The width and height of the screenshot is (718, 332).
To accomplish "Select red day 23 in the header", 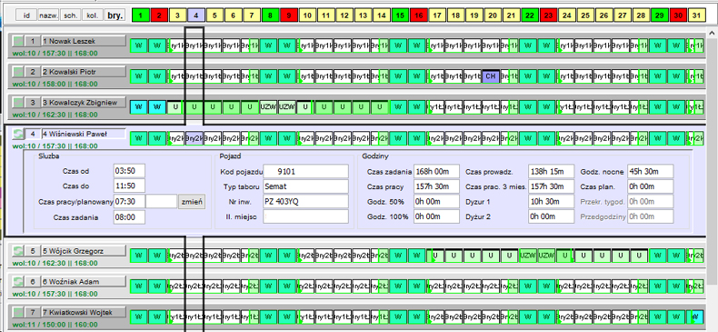I will (x=548, y=15).
